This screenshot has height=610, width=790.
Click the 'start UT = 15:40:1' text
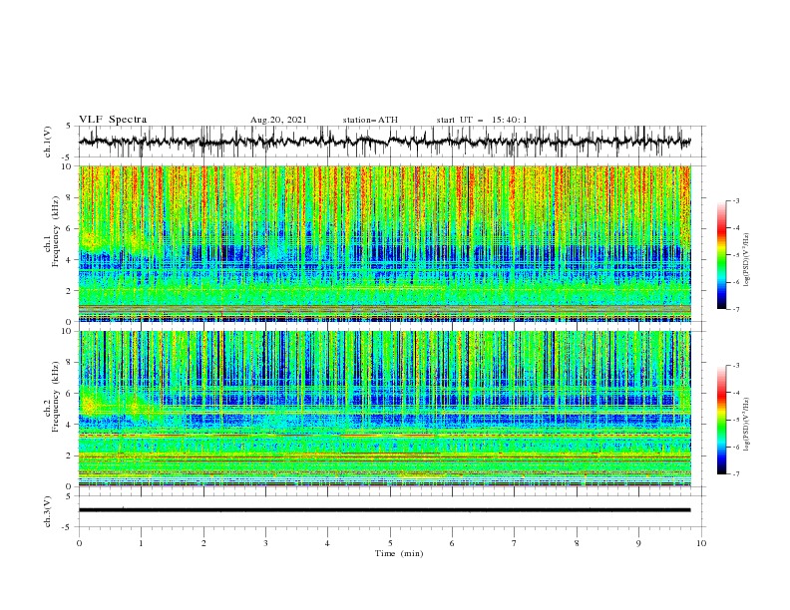click(482, 120)
